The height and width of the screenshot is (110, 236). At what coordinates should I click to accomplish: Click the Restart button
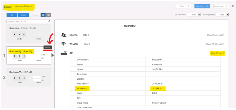click(23, 15)
